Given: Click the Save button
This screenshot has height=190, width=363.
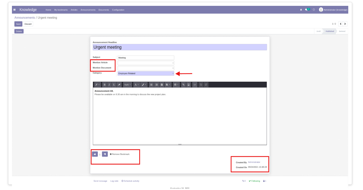Looking at the screenshot, I should [18, 24].
